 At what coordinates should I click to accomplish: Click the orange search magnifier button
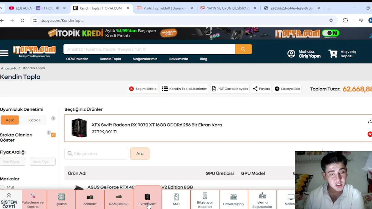point(243,49)
